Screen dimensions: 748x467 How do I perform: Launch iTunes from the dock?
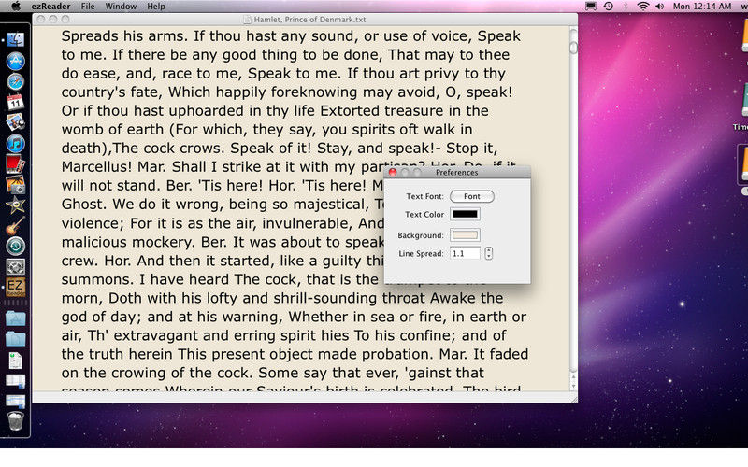[15, 144]
